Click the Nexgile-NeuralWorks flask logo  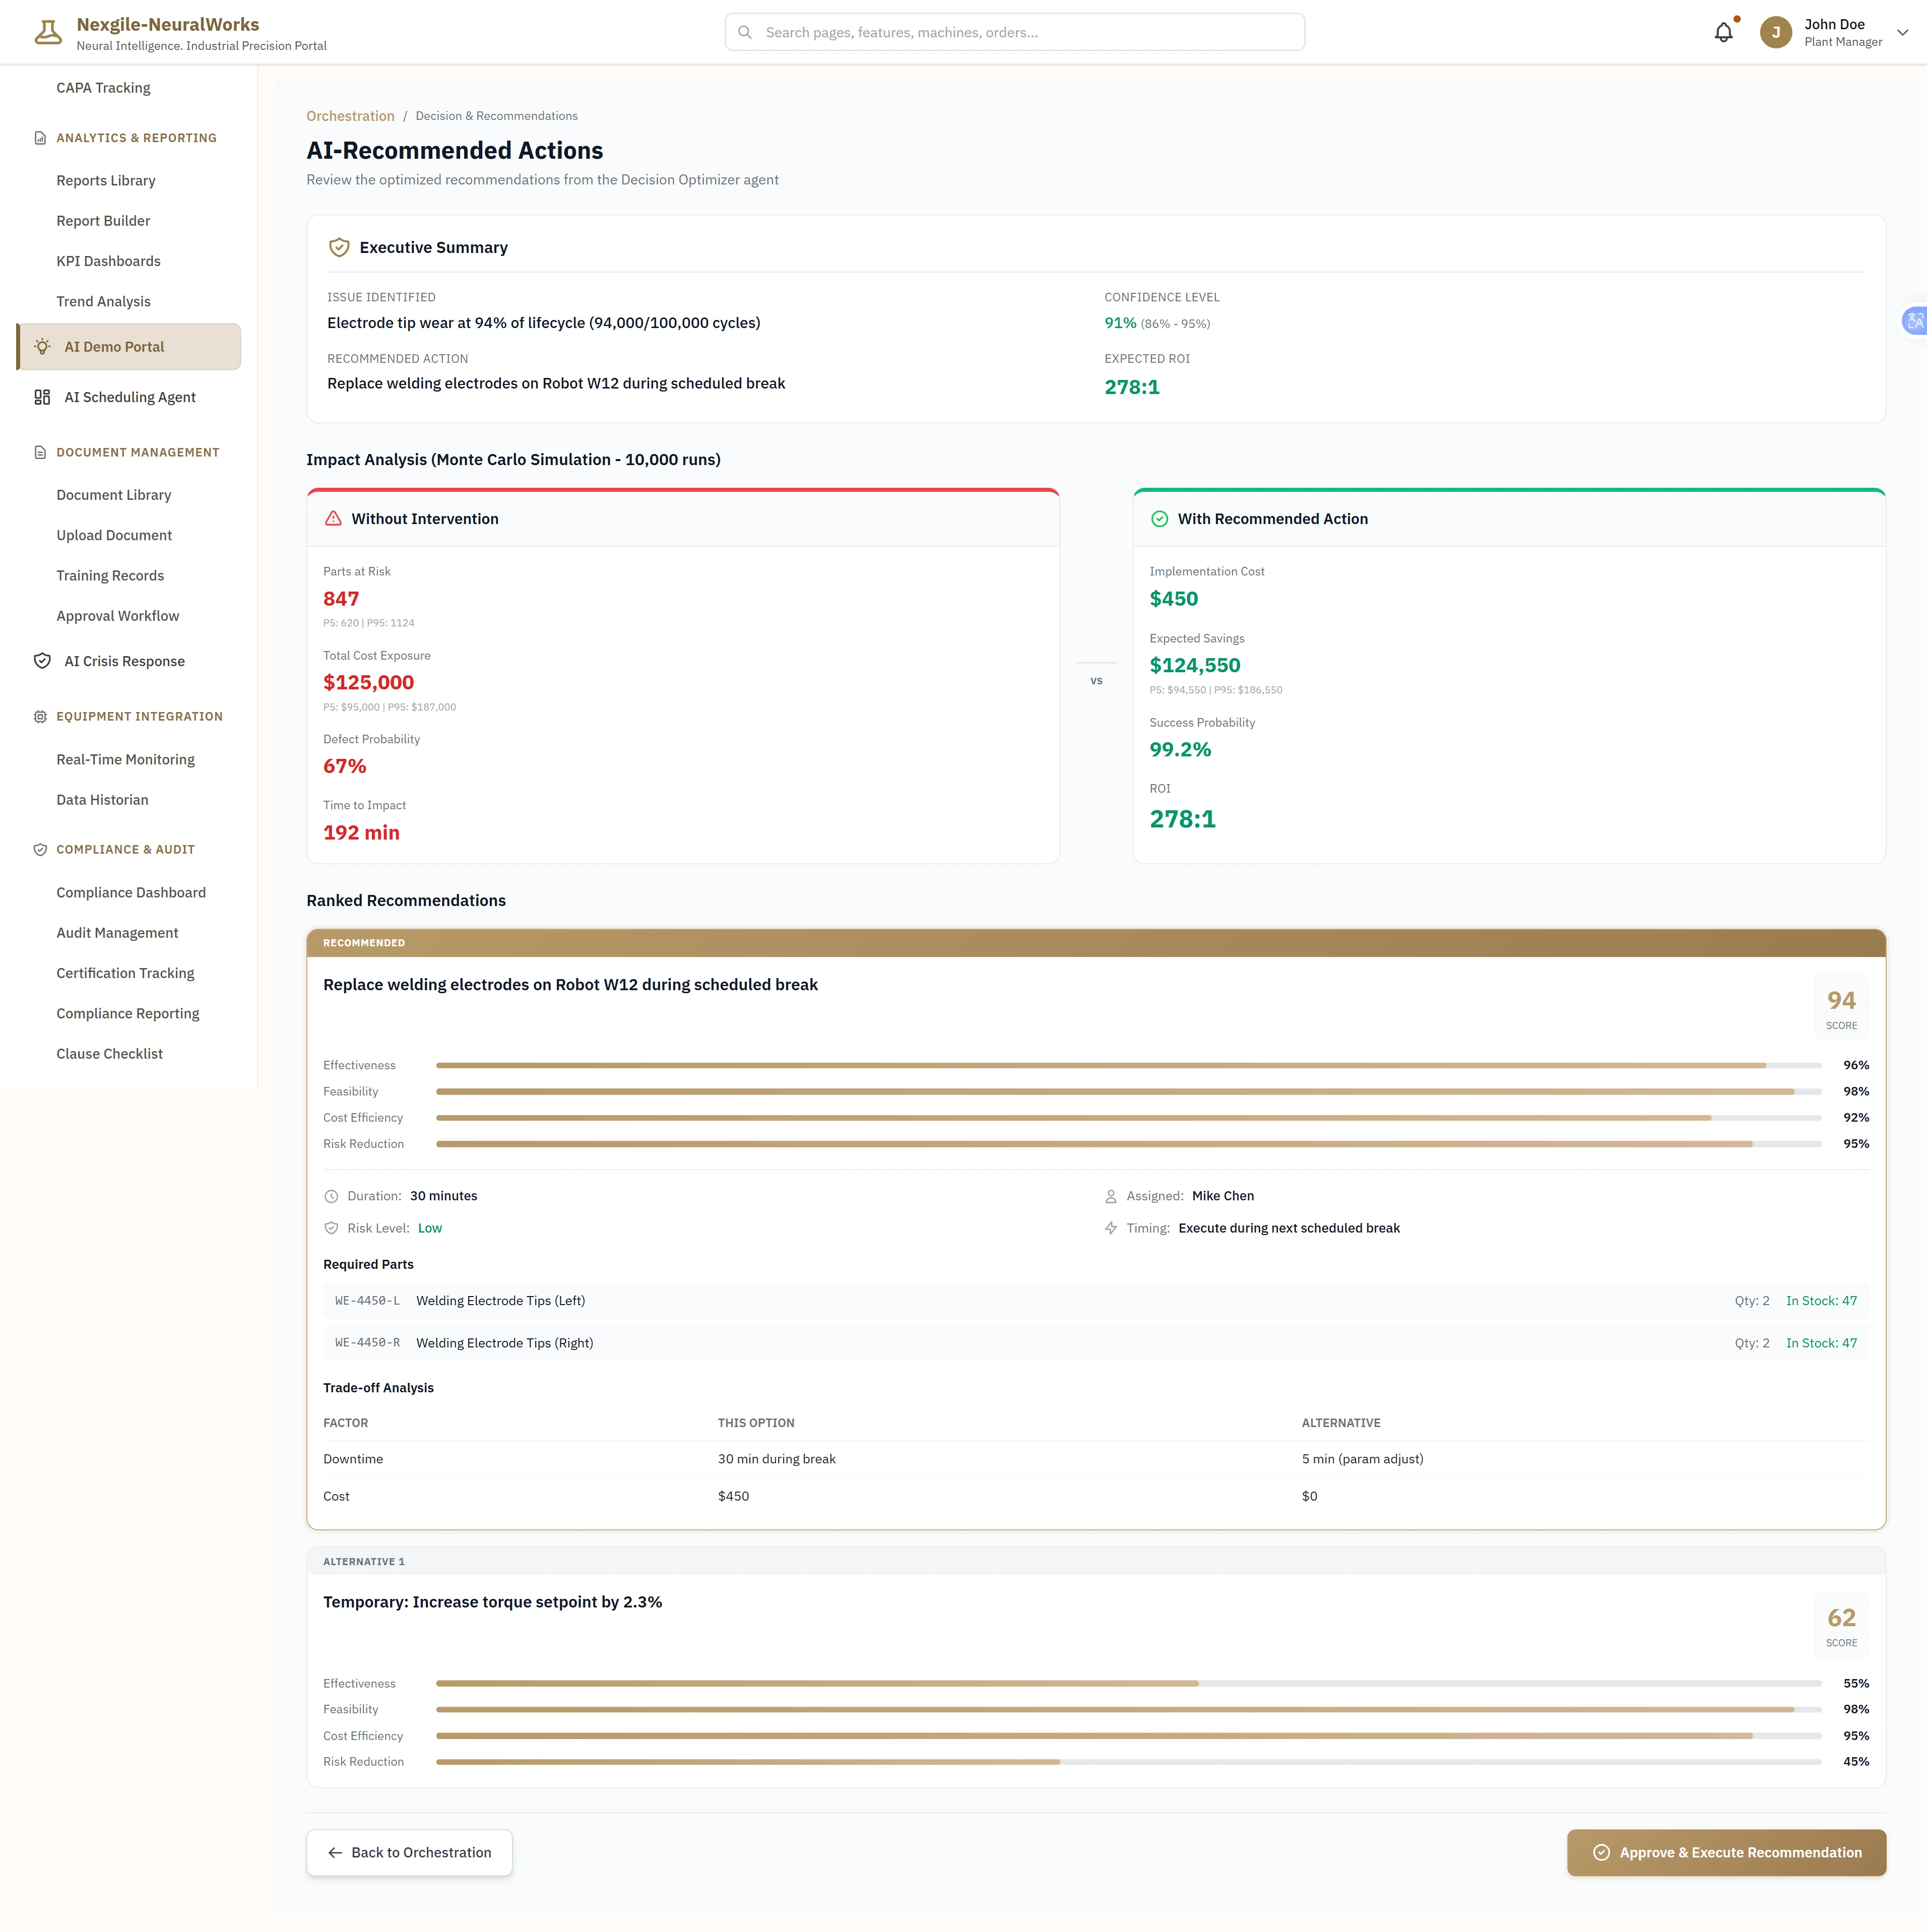(48, 31)
